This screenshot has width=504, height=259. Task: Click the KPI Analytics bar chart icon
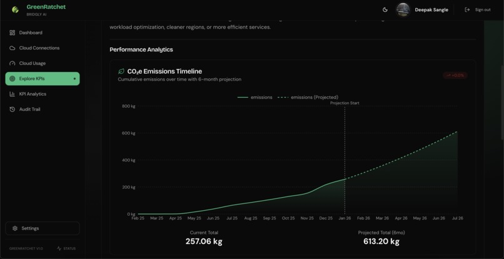coord(13,94)
